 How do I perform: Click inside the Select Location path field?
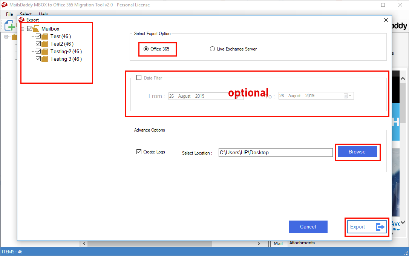tap(275, 152)
